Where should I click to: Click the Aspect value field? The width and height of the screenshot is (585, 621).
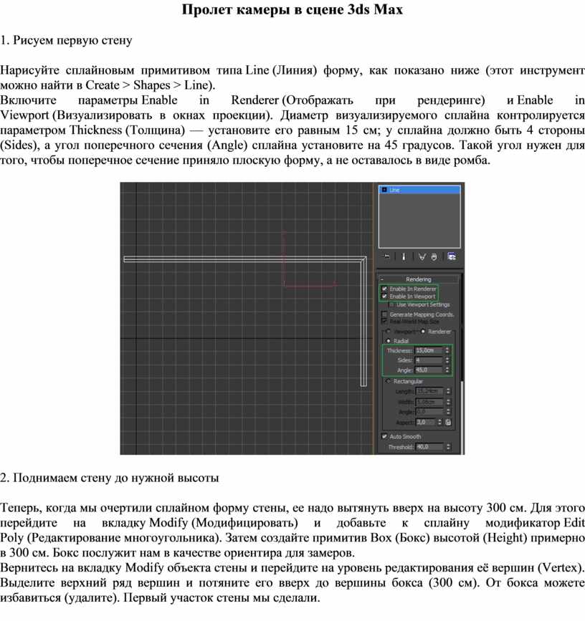[426, 422]
